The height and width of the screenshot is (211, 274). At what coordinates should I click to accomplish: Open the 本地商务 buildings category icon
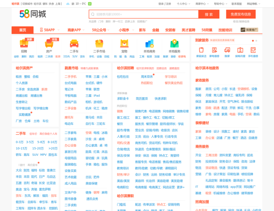coord(149,43)
